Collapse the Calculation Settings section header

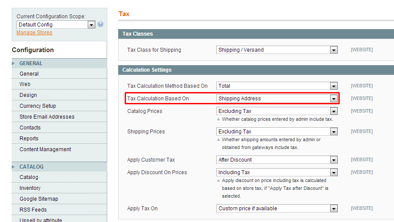tap(256, 70)
